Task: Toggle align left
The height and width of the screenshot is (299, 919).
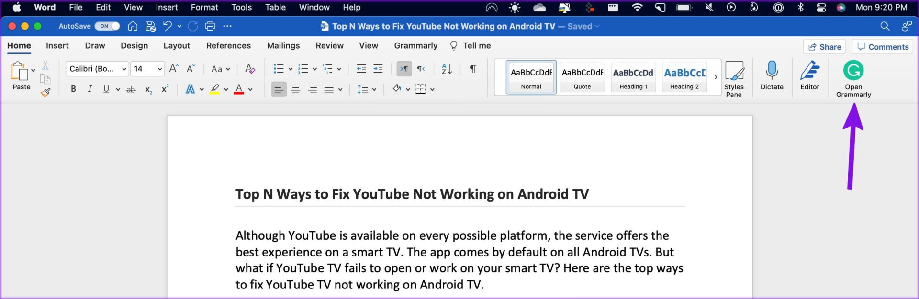Action: 279,89
